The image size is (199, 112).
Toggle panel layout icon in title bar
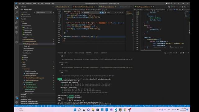[169, 3]
